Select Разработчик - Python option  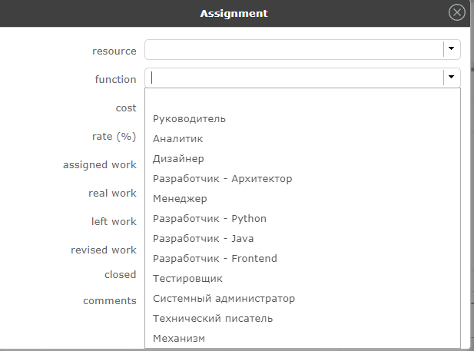click(x=210, y=219)
